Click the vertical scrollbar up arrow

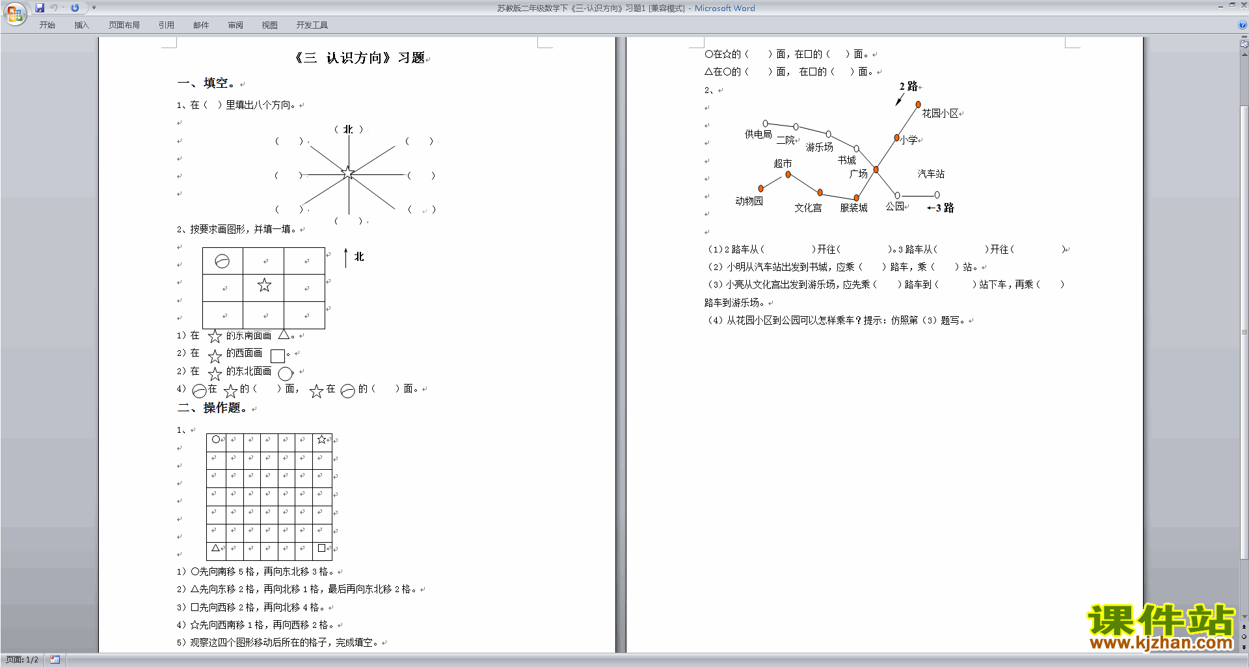[1244, 55]
